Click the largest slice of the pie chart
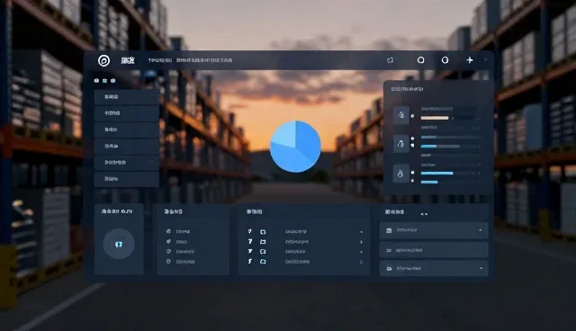576x331 pixels. pos(290,157)
